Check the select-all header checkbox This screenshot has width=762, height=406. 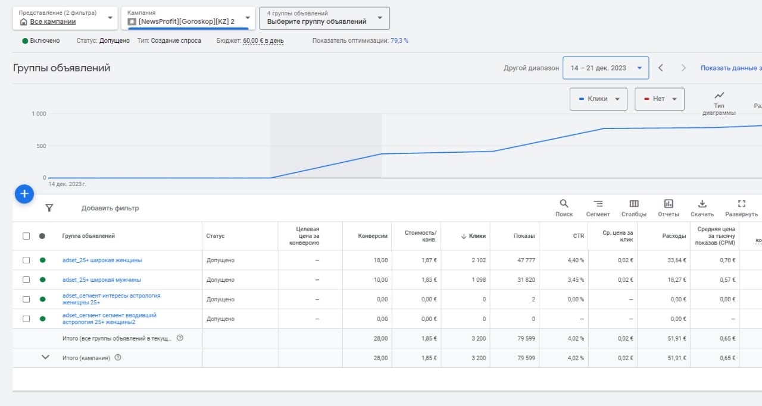(x=26, y=236)
